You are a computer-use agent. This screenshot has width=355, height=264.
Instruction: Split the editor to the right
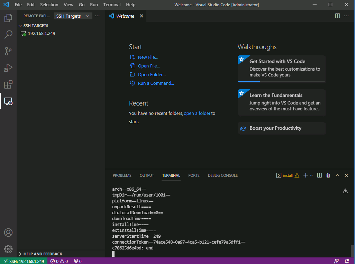(x=337, y=16)
